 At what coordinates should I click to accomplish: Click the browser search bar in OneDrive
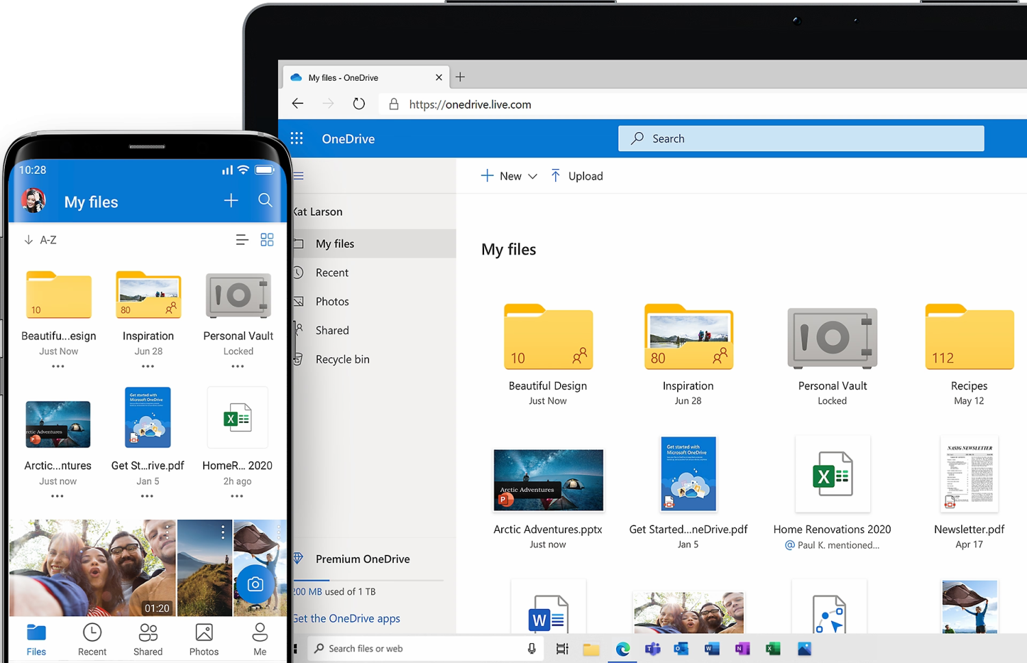point(800,138)
